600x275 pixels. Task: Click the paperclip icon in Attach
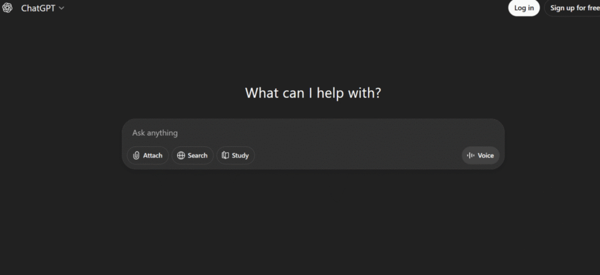click(136, 156)
